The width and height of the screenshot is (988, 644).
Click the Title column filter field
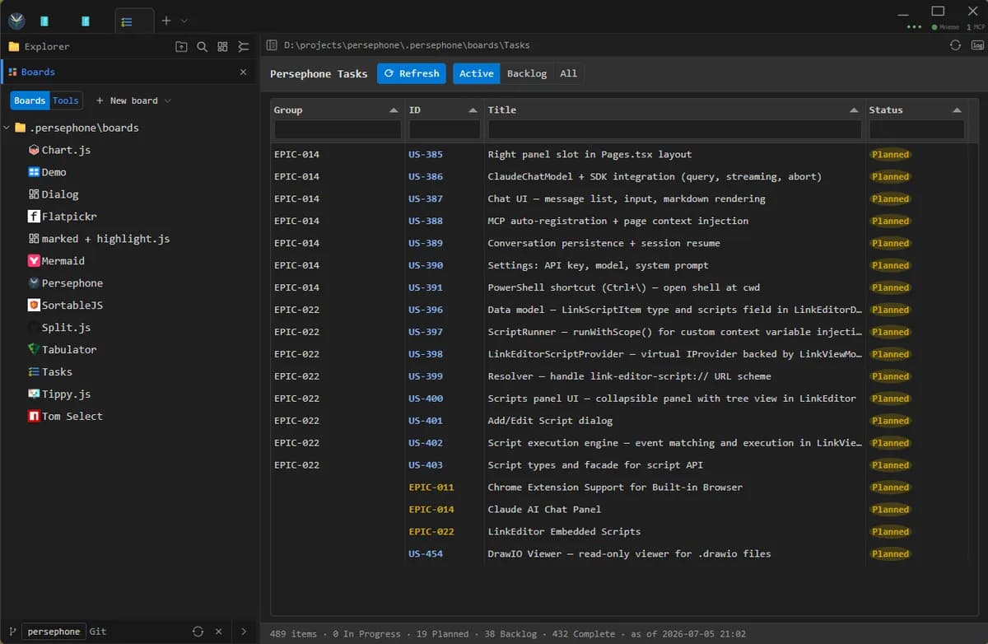click(674, 129)
